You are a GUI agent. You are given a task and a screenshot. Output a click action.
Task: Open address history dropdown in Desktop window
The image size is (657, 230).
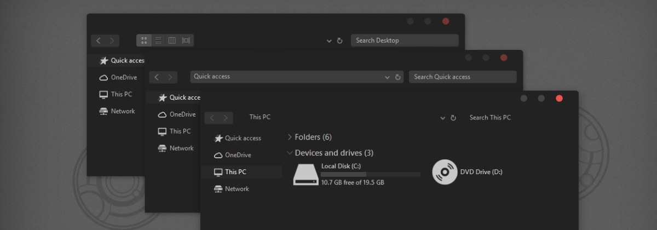pyautogui.click(x=329, y=41)
